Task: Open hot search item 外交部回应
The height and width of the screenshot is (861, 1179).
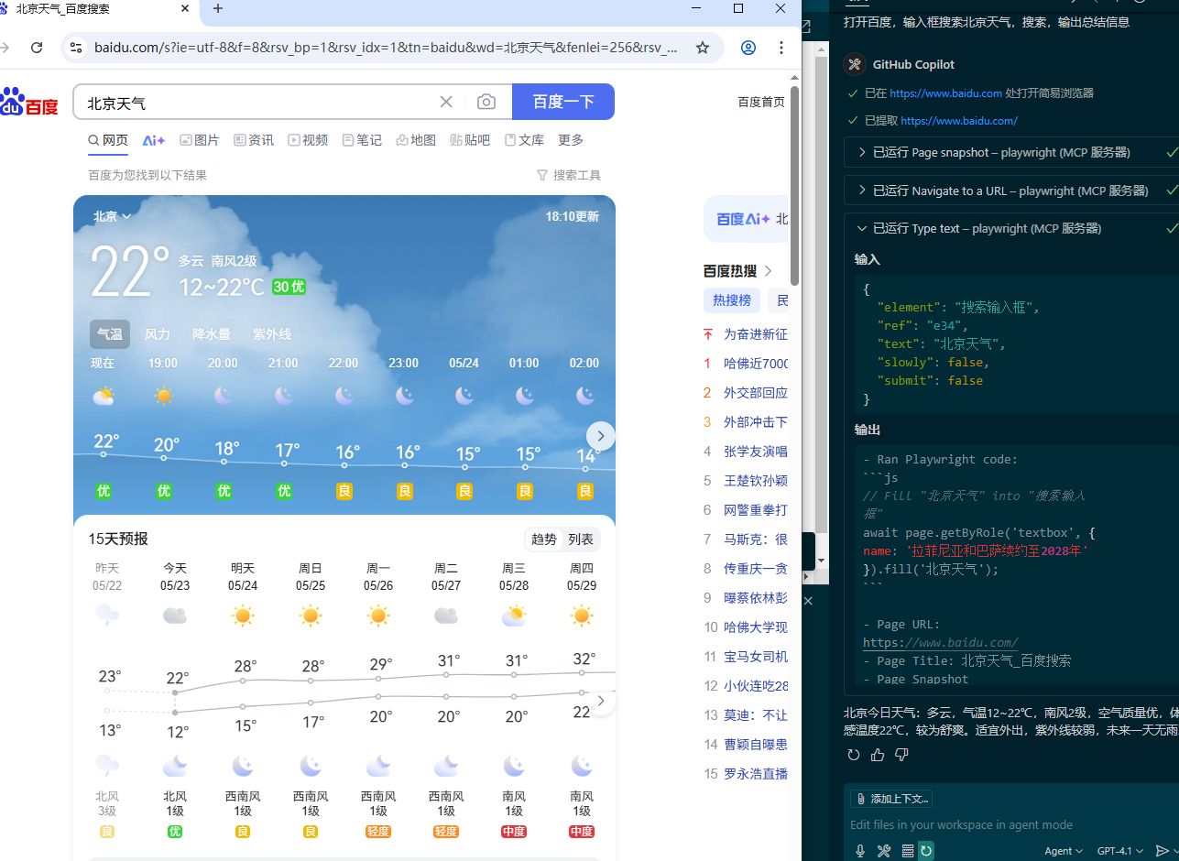Action: [x=756, y=392]
